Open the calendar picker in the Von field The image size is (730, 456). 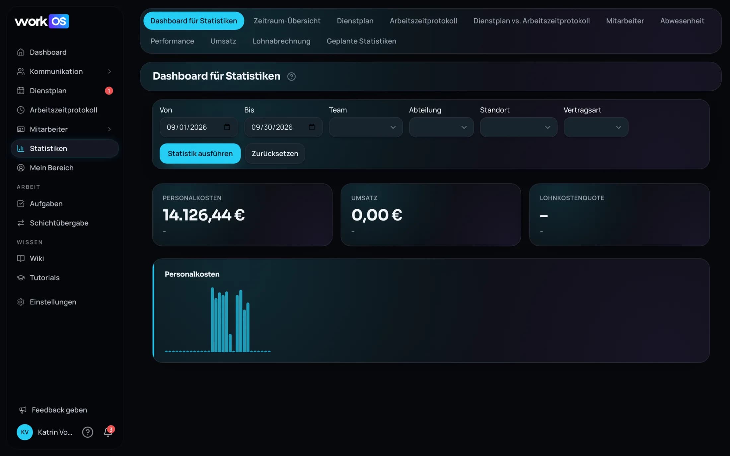tap(227, 127)
